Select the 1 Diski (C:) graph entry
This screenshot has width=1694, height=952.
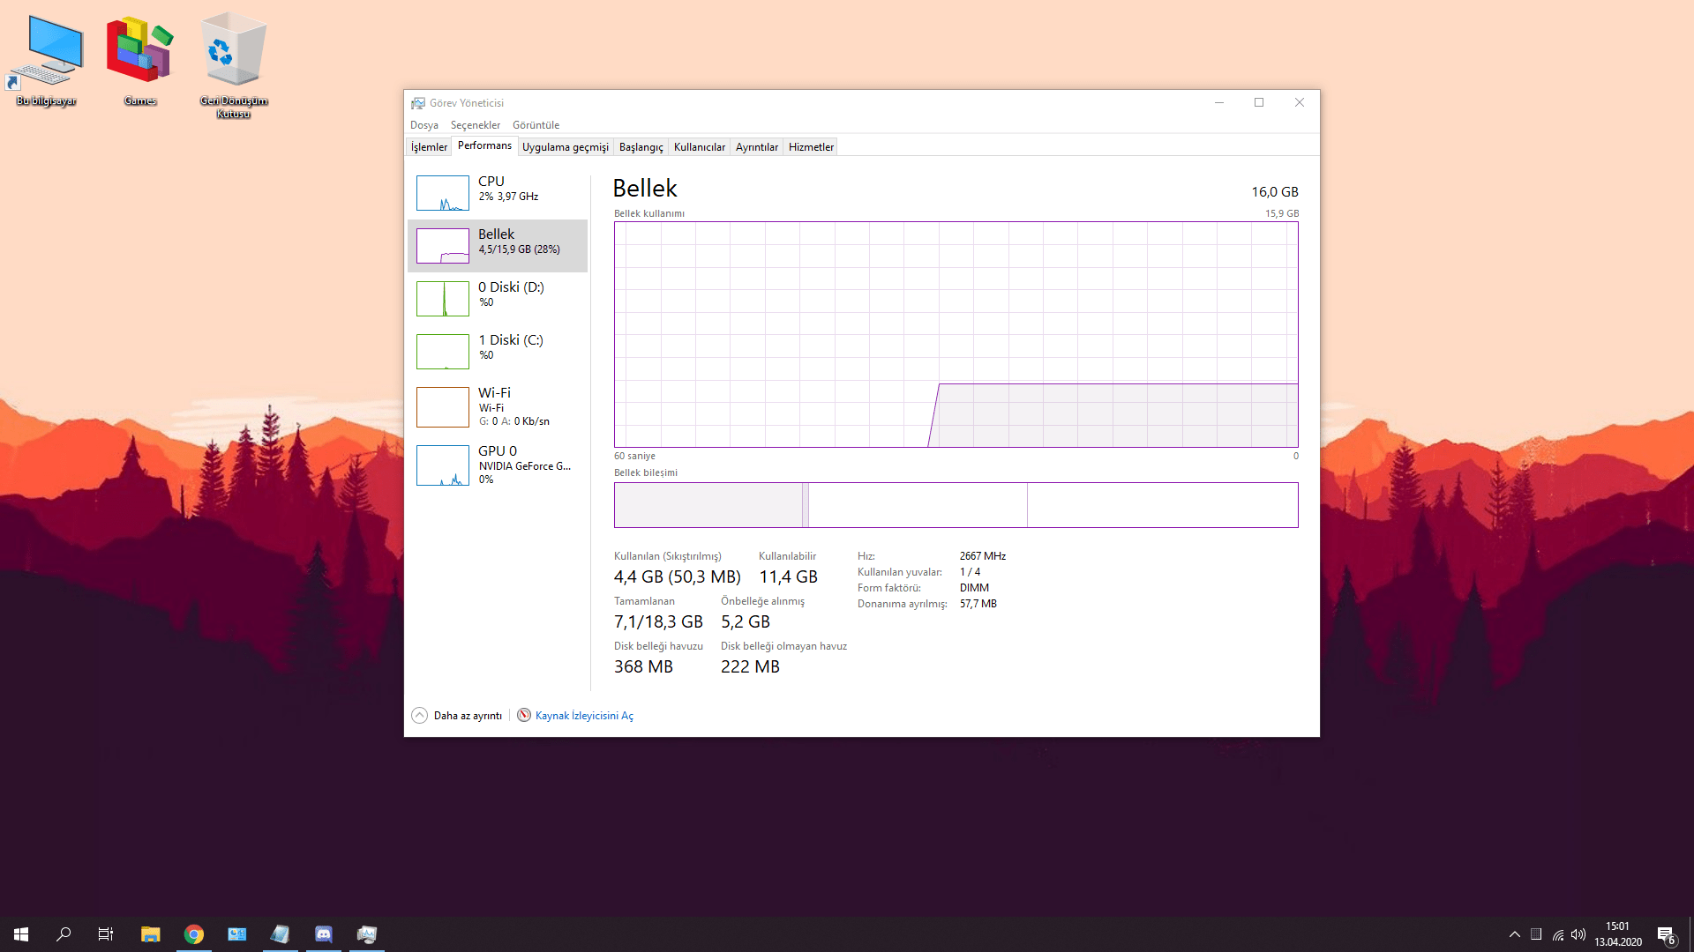[x=498, y=351]
